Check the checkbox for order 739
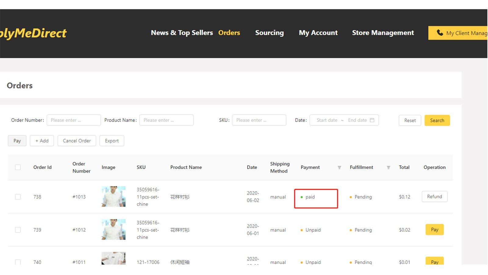488x275 pixels. 18,230
